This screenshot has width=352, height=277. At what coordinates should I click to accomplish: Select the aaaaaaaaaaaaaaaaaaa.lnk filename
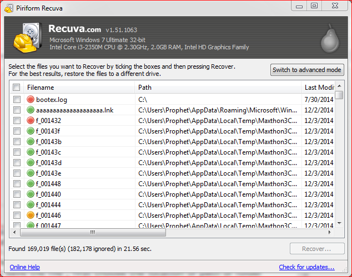[75, 110]
